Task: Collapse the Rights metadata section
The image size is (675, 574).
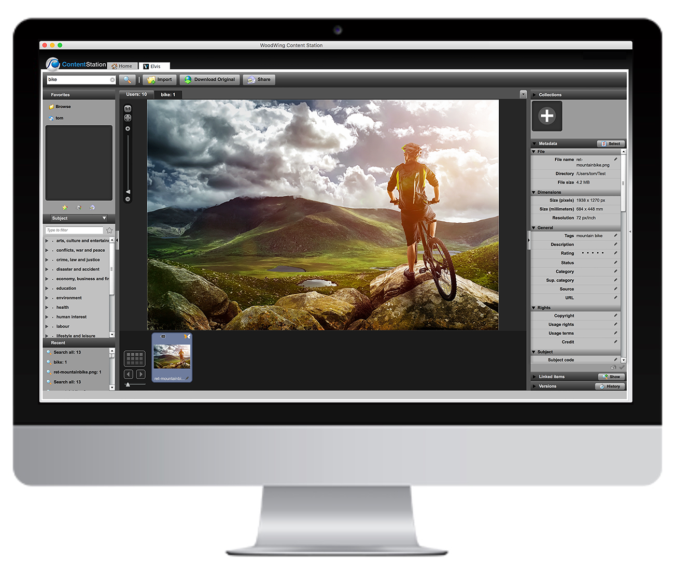Action: coord(533,308)
